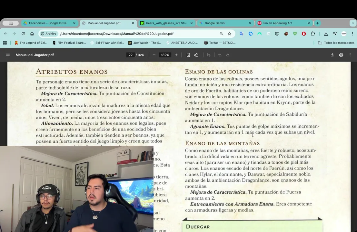Select the Manual del Jugador.pdf tab
This screenshot has width=357, height=232.
pyautogui.click(x=108, y=23)
